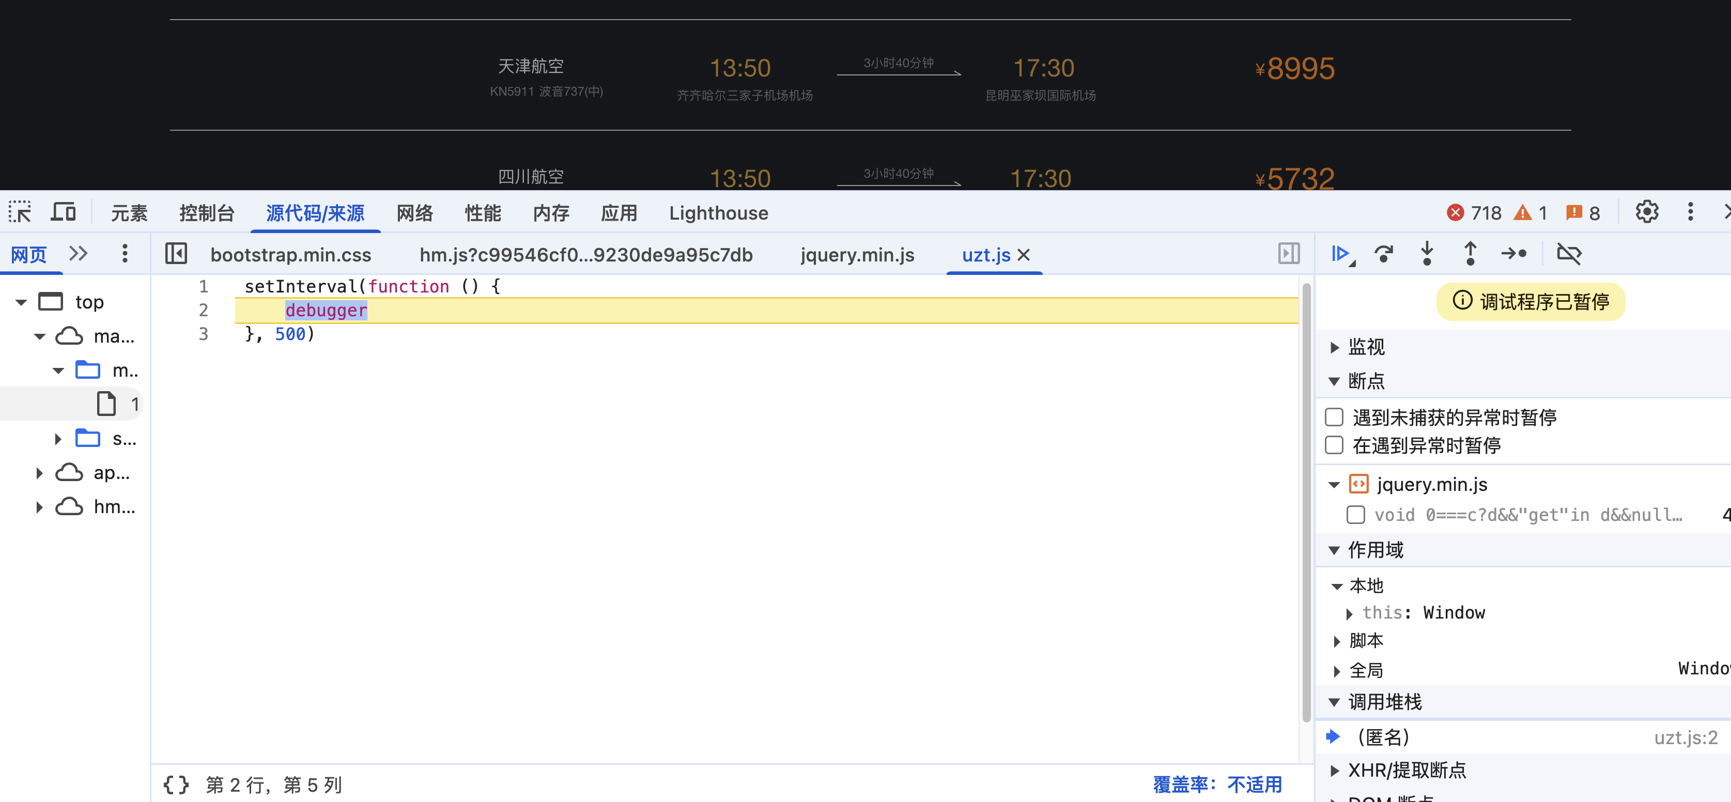The height and width of the screenshot is (802, 1731).
Task: Click the step out arrow icon
Action: [1470, 253]
